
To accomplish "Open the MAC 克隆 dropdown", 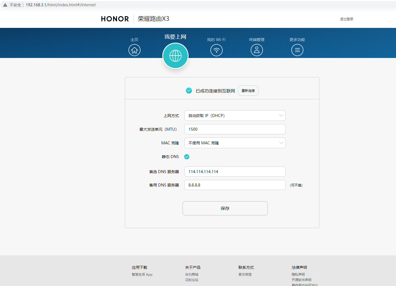I will pyautogui.click(x=235, y=143).
